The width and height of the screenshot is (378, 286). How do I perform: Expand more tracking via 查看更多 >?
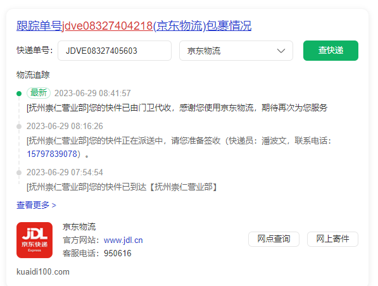pos(36,205)
